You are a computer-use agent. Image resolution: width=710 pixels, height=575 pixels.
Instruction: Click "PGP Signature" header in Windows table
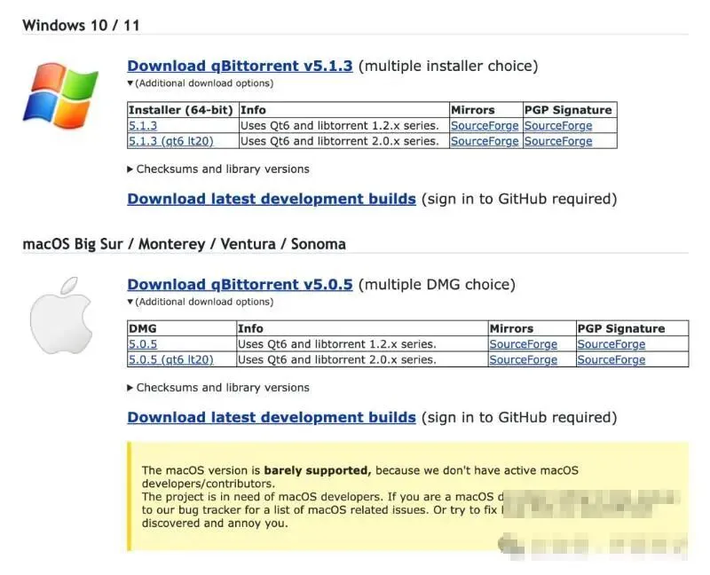[x=568, y=110]
